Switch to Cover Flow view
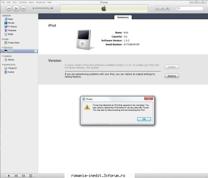The image size is (208, 178). click(168, 8)
